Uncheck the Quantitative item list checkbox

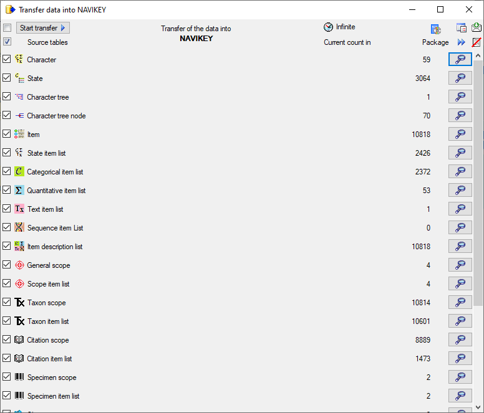pyautogui.click(x=6, y=190)
